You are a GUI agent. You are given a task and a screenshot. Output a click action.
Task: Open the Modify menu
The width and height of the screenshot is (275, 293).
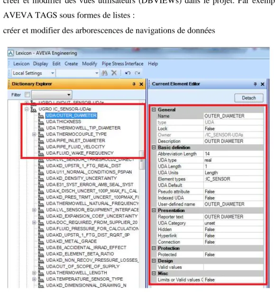[90, 64]
